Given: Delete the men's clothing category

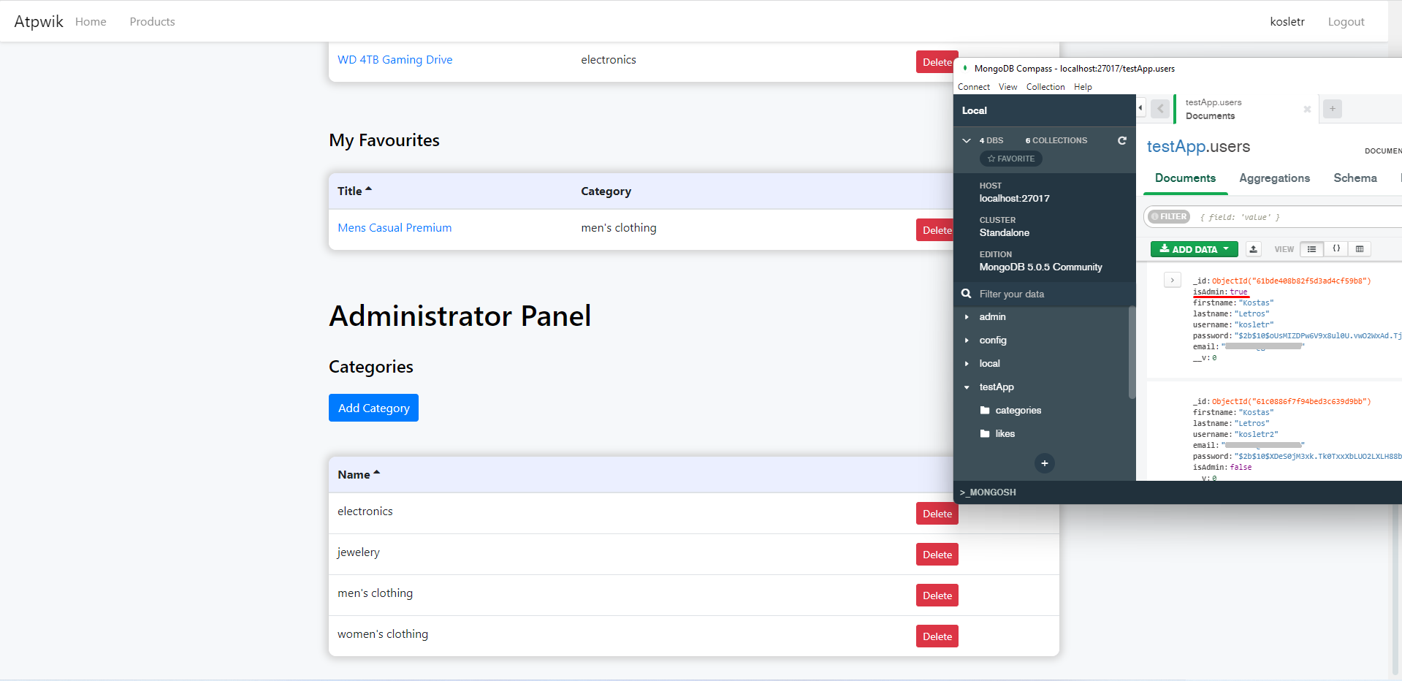Looking at the screenshot, I should [937, 596].
